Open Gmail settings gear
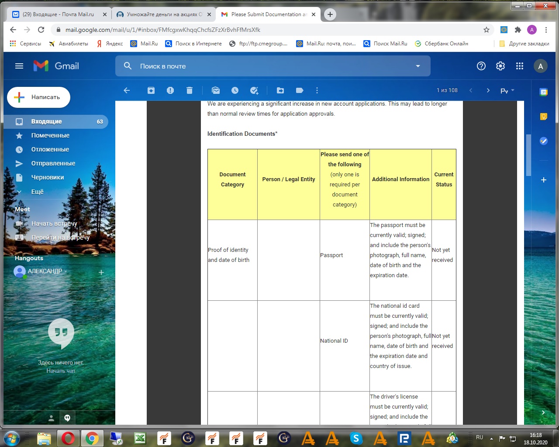Image resolution: width=559 pixels, height=447 pixels. (x=500, y=66)
